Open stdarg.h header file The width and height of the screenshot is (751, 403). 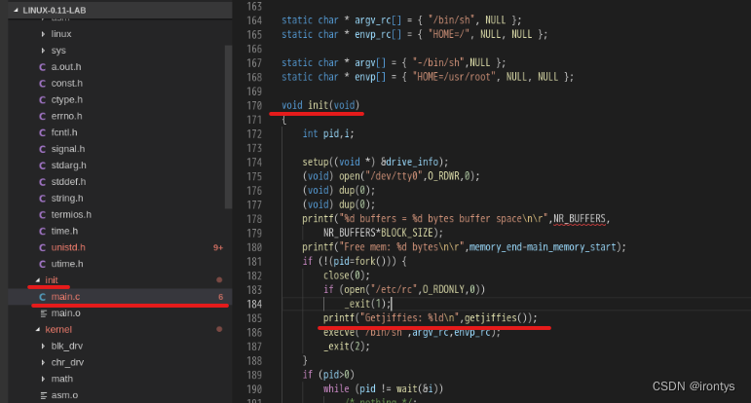pos(69,165)
